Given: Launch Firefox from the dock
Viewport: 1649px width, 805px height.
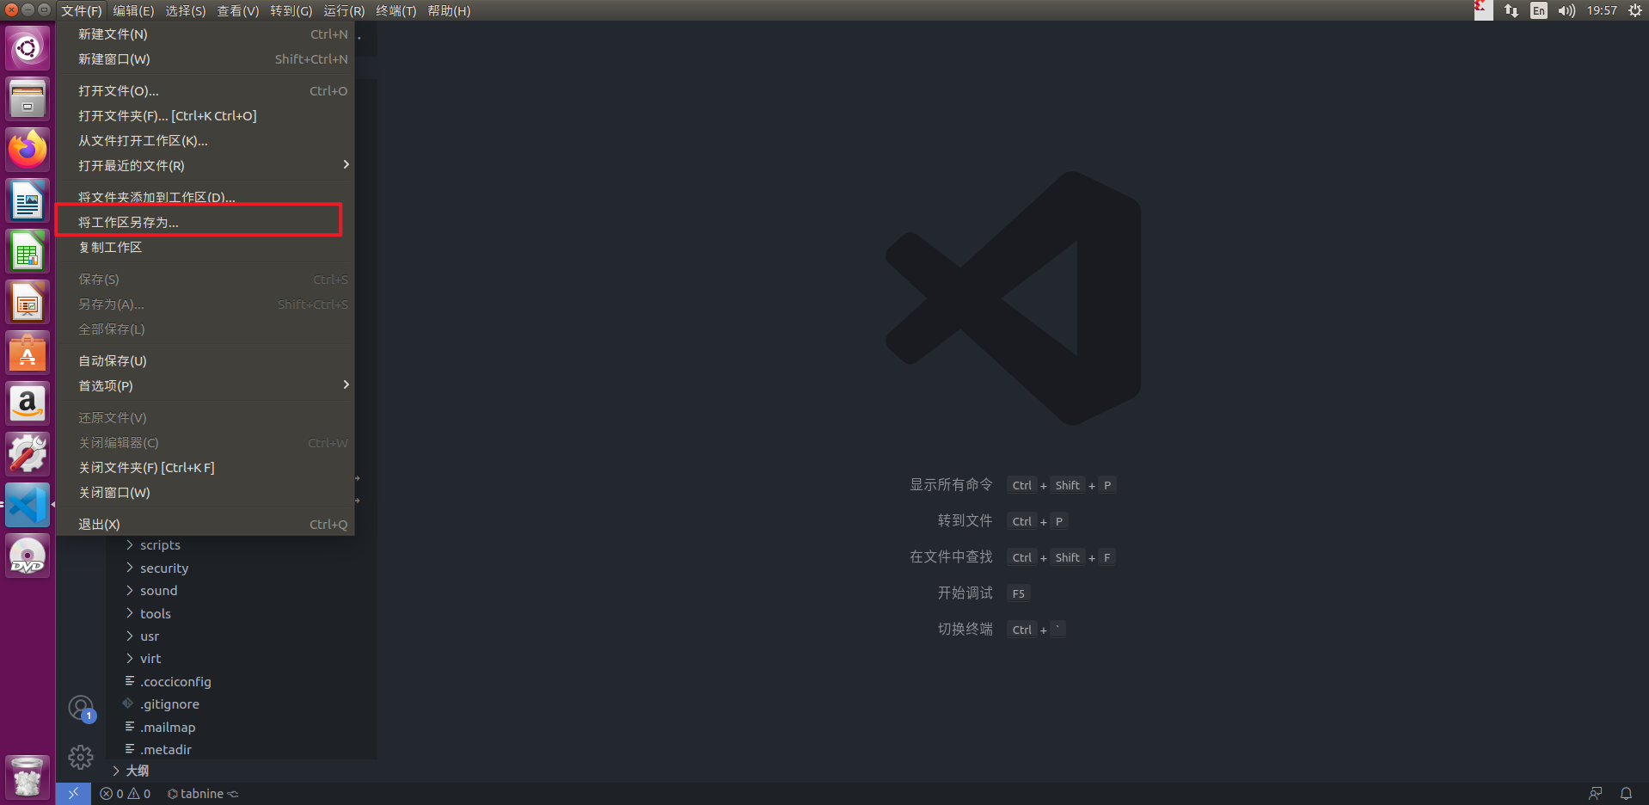Looking at the screenshot, I should [28, 150].
